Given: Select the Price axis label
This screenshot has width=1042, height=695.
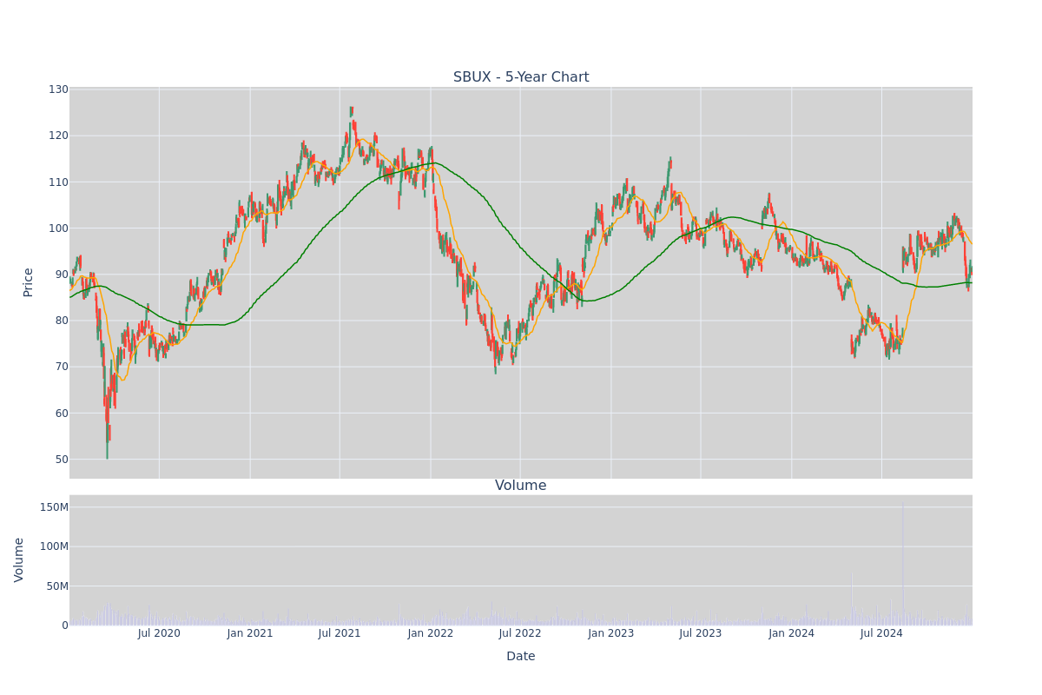Looking at the screenshot, I should pyautogui.click(x=29, y=282).
